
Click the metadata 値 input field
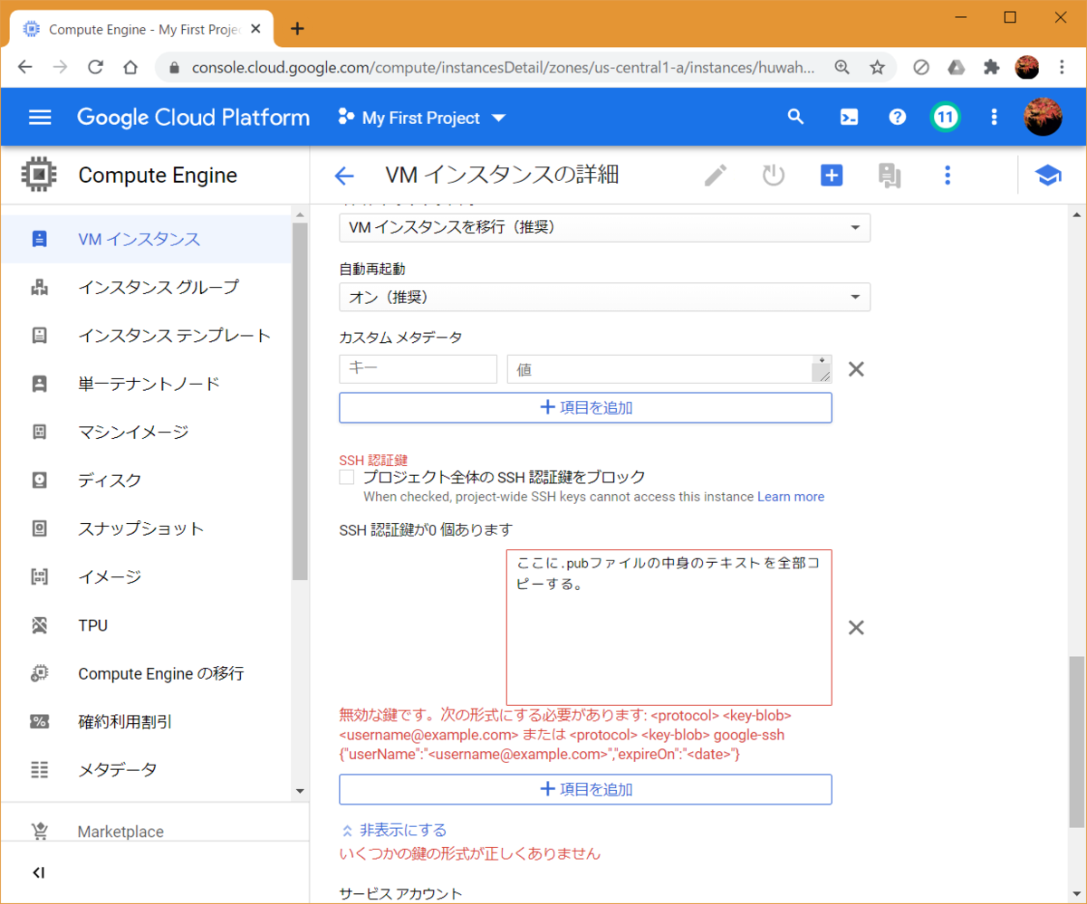coord(669,369)
